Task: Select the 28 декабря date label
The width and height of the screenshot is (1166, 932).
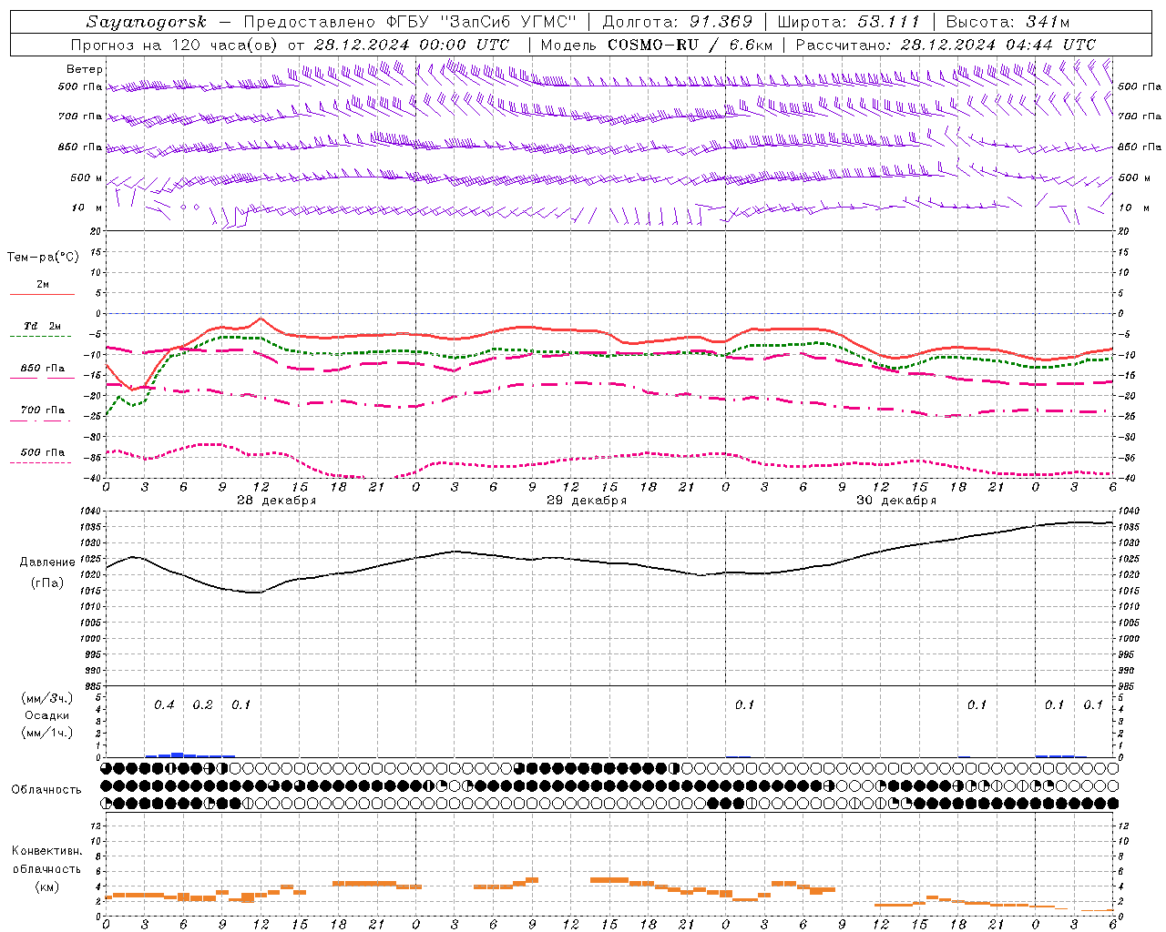Action: point(276,501)
